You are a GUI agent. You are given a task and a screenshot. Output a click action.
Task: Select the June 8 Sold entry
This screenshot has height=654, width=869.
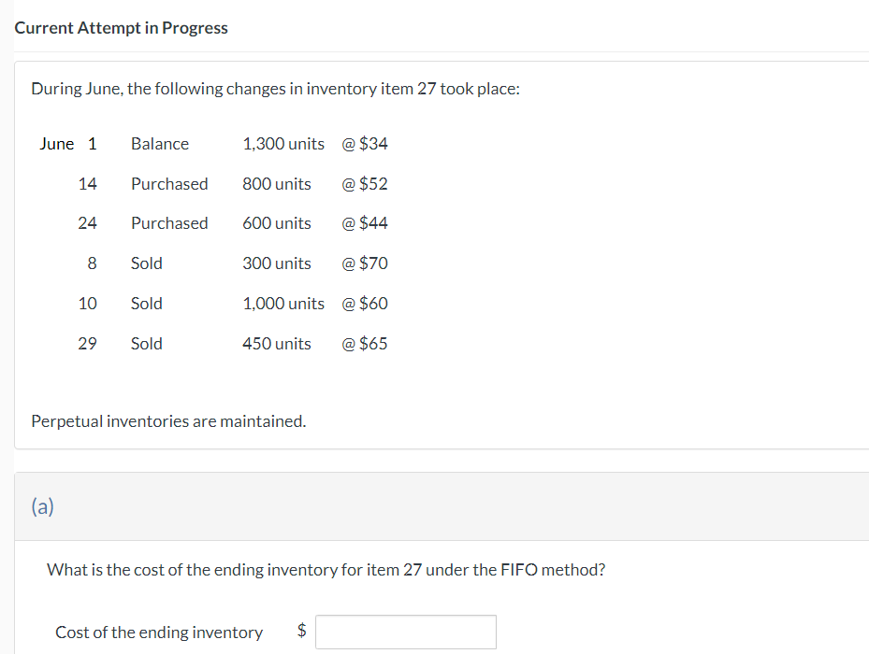point(146,263)
